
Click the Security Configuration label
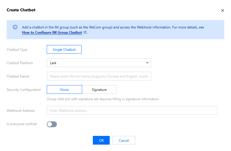pyautogui.click(x=24, y=90)
